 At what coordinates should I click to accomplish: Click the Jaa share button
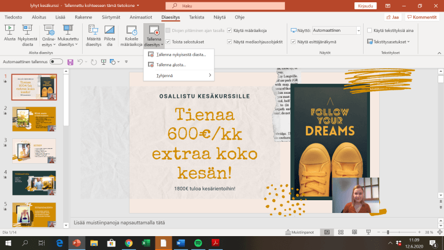click(x=393, y=17)
